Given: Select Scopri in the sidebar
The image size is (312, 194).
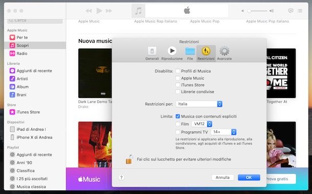Looking at the screenshot, I should coord(35,45).
